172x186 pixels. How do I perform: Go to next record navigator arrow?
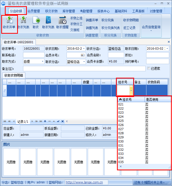[32, 121]
